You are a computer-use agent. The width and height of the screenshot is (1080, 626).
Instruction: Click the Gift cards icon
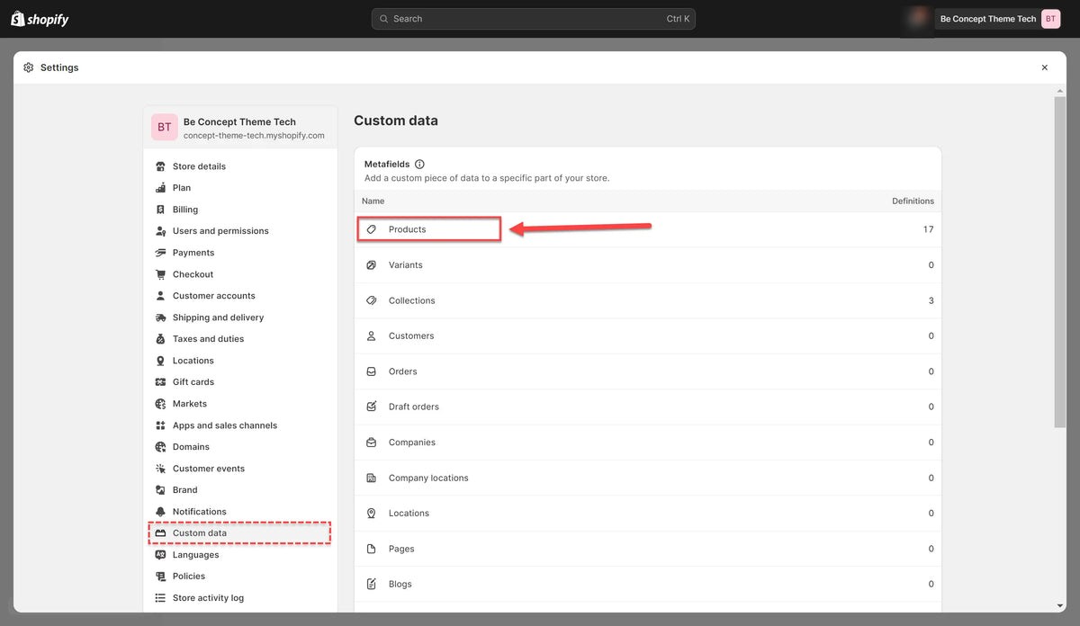coord(160,382)
